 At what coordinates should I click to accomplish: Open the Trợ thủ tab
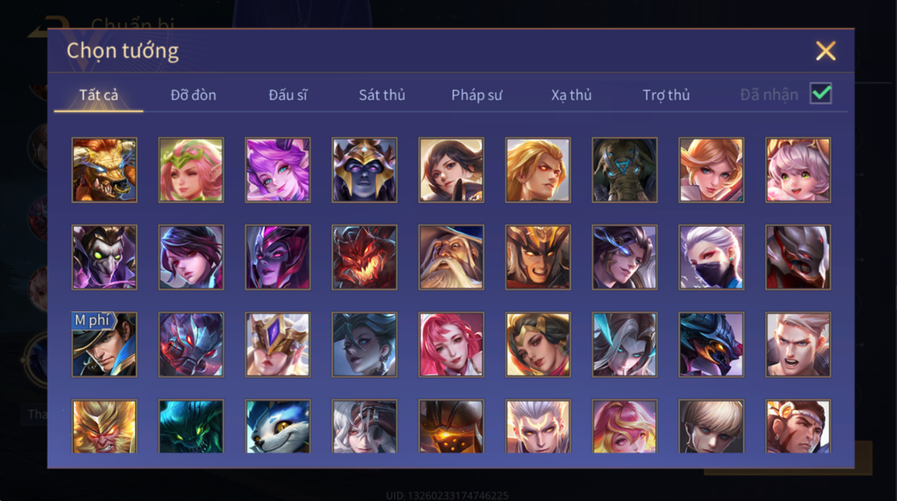click(x=666, y=95)
